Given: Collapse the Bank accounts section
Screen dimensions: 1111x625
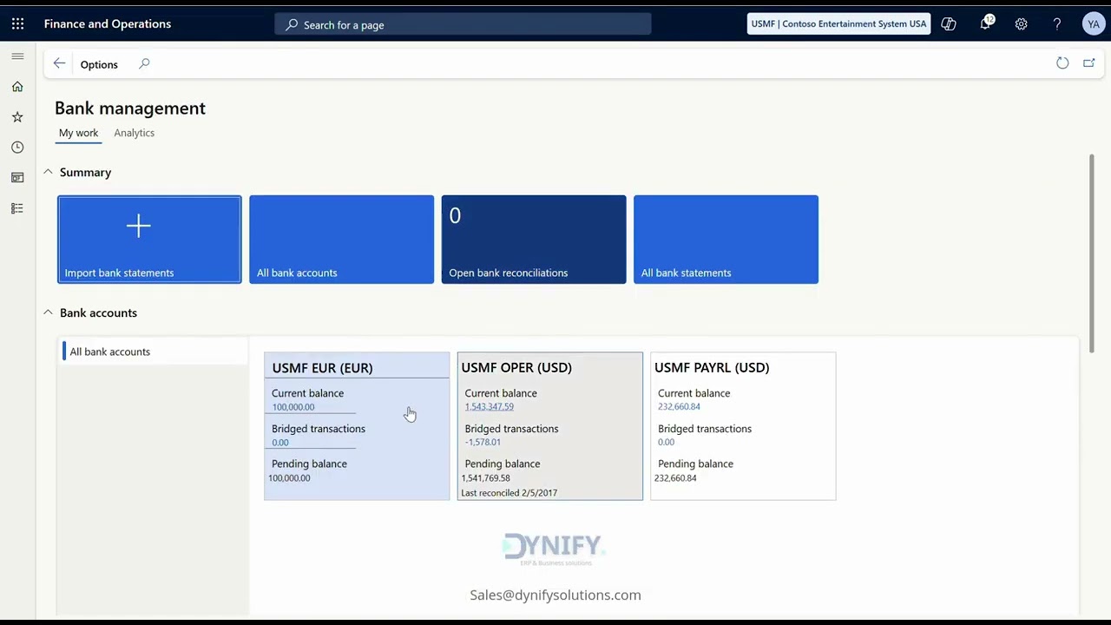Looking at the screenshot, I should pyautogui.click(x=48, y=312).
